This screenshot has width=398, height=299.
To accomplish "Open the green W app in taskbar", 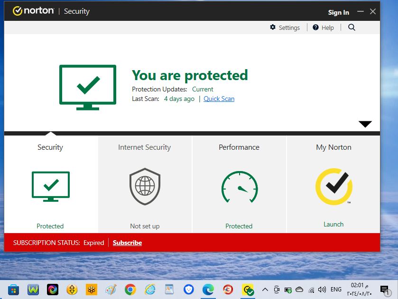I will tap(33, 290).
